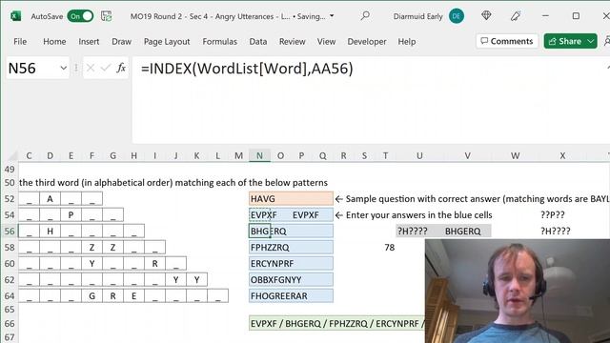Click the letter P cell in row 54
Image resolution: width=610 pixels, height=343 pixels.
tap(71, 214)
